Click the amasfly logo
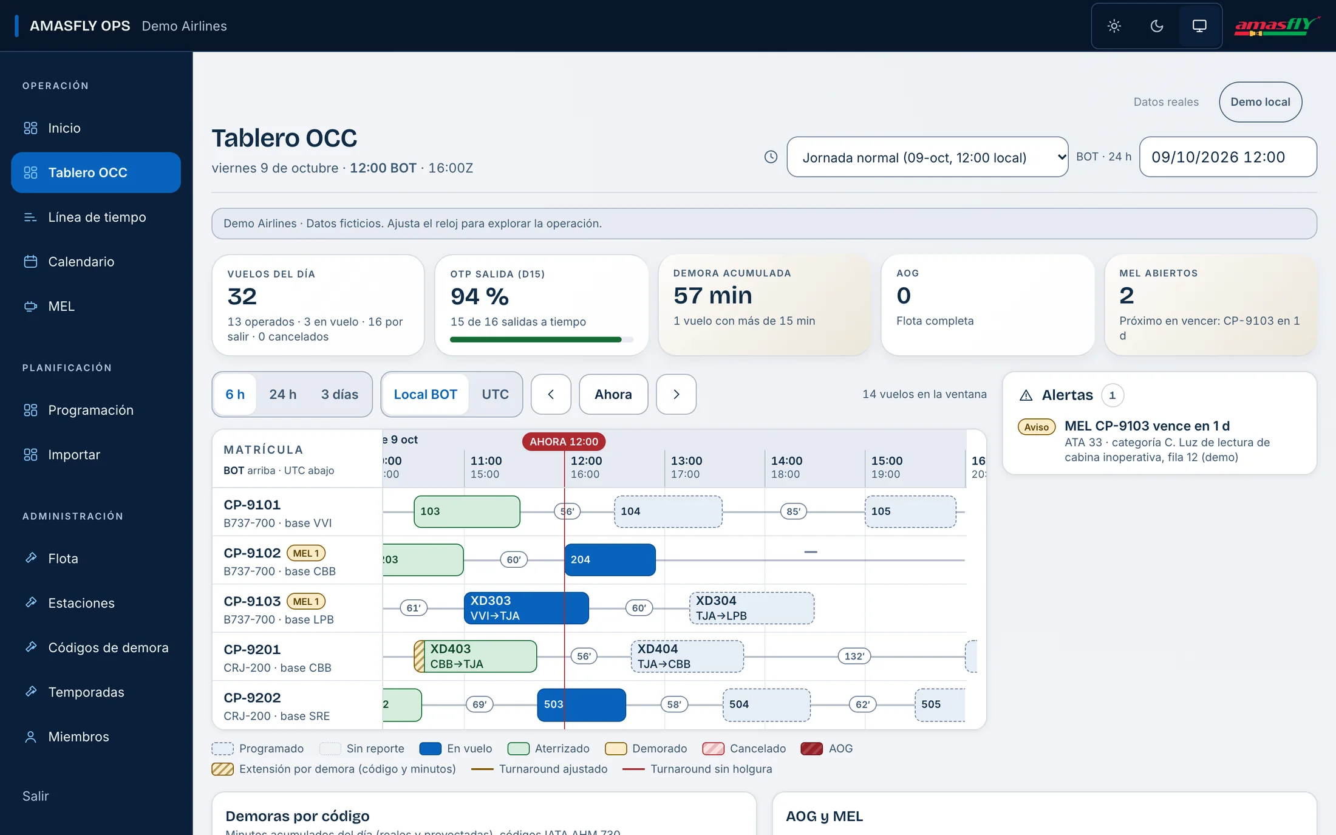 1276,26
